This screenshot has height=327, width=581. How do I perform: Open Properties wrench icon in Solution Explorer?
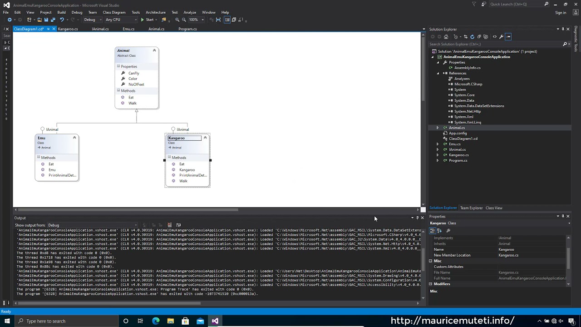point(501,37)
